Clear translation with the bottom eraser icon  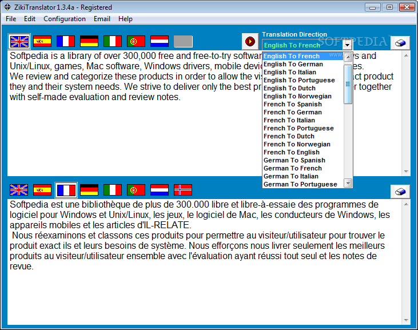pyautogui.click(x=400, y=192)
